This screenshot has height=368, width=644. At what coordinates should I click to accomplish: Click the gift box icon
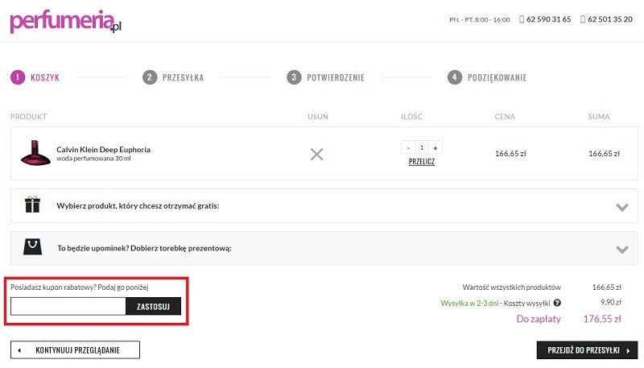pos(32,205)
